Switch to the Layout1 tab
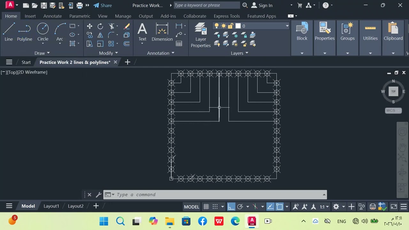 point(51,206)
